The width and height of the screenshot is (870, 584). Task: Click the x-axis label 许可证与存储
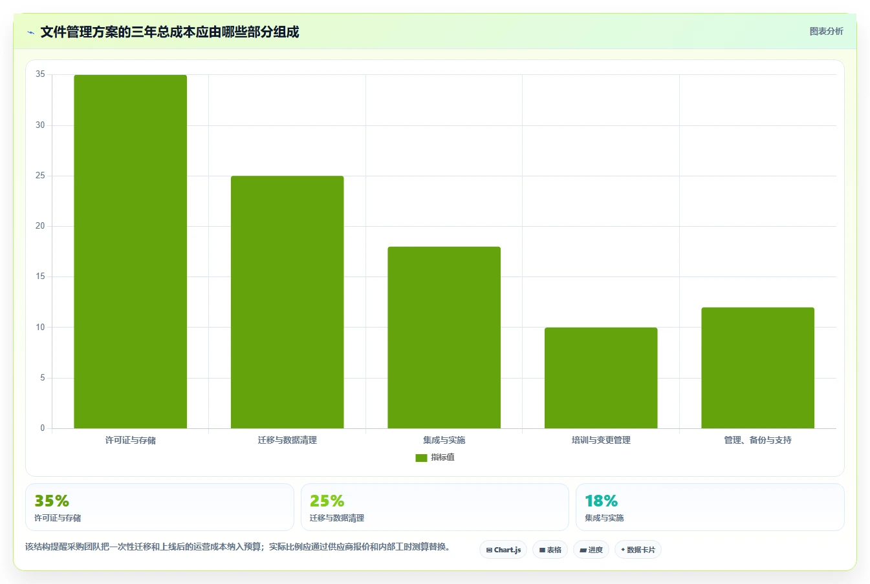(131, 440)
